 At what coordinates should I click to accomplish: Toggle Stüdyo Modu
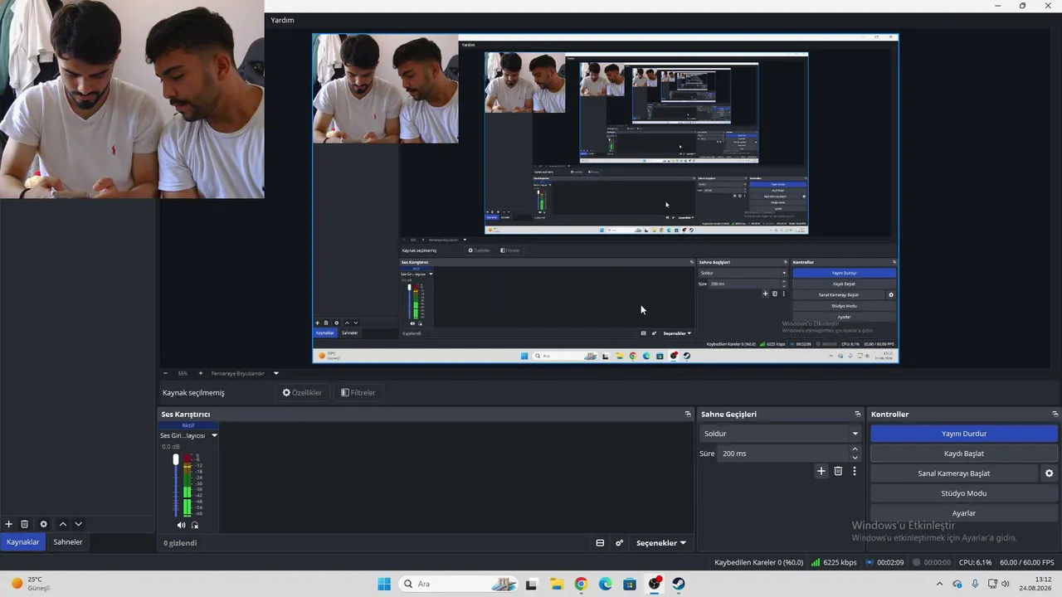[x=964, y=493]
